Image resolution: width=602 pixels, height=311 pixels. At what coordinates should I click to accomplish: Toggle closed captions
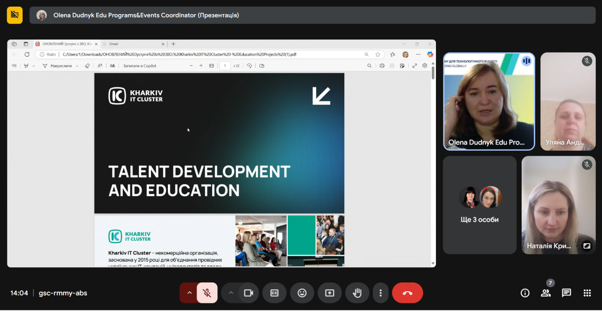tap(274, 293)
